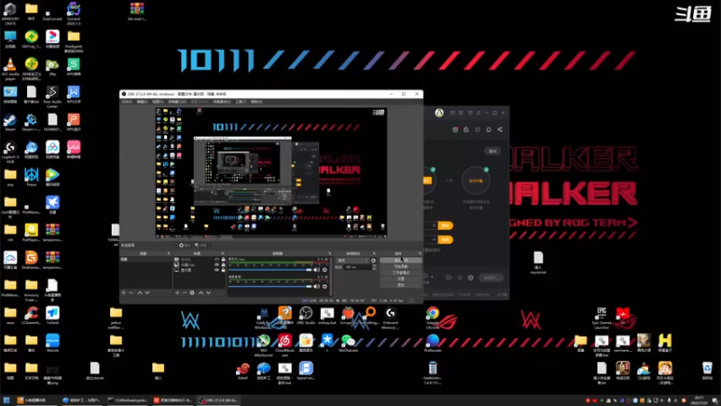Click the 退出 exit button in OBS controls

tap(400, 285)
